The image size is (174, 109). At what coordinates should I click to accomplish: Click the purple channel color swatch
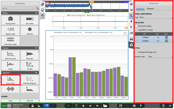click(166, 38)
